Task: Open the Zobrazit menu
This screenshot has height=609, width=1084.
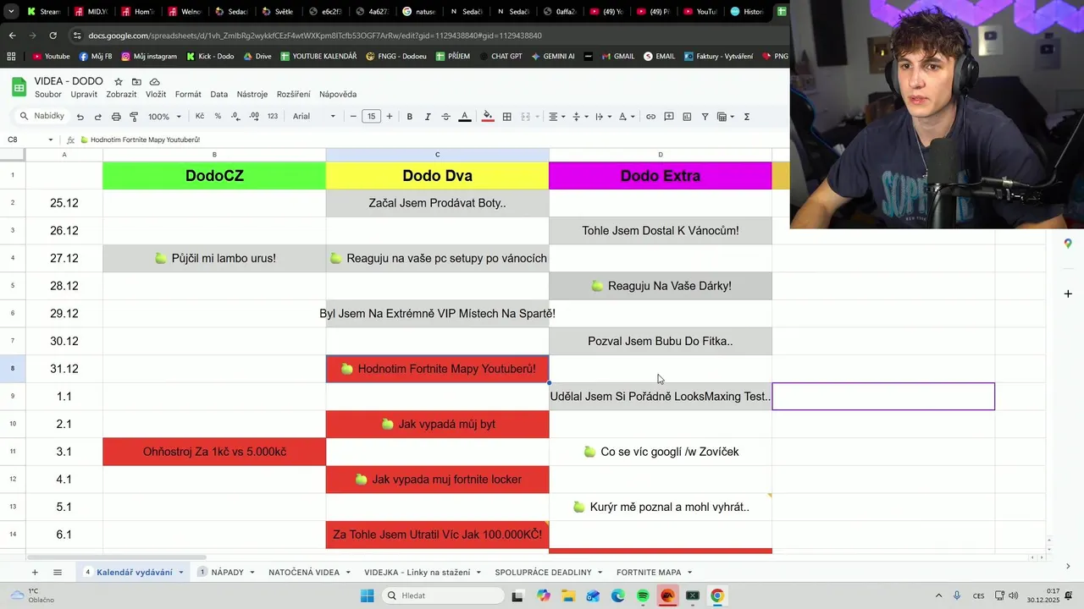Action: pyautogui.click(x=121, y=95)
